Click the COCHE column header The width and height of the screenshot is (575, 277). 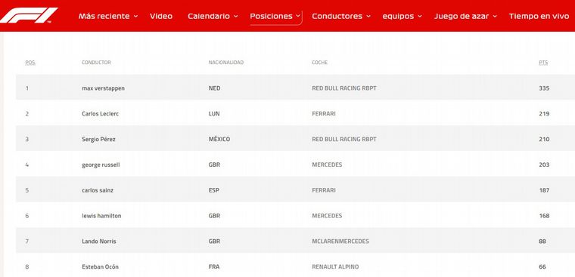click(320, 63)
